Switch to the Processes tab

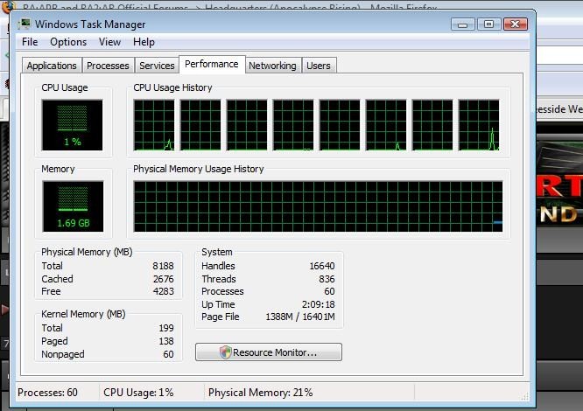pyautogui.click(x=108, y=66)
